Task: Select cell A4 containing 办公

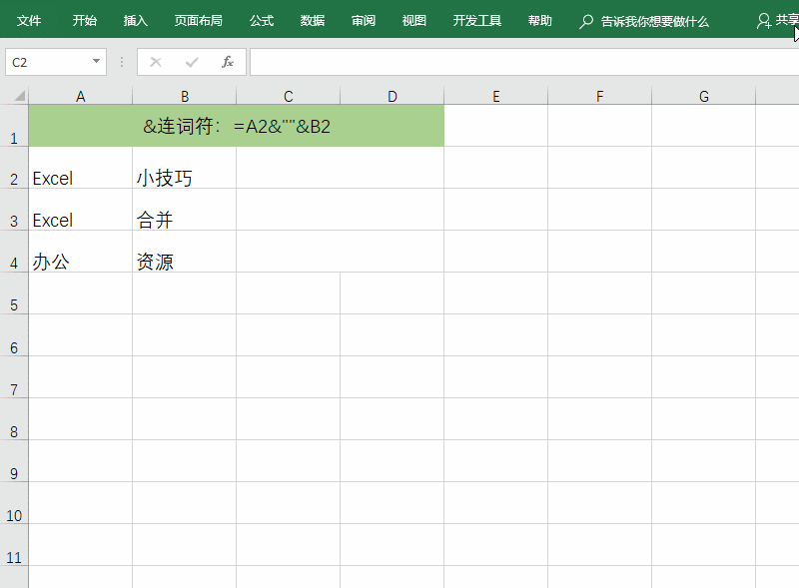Action: [81, 252]
